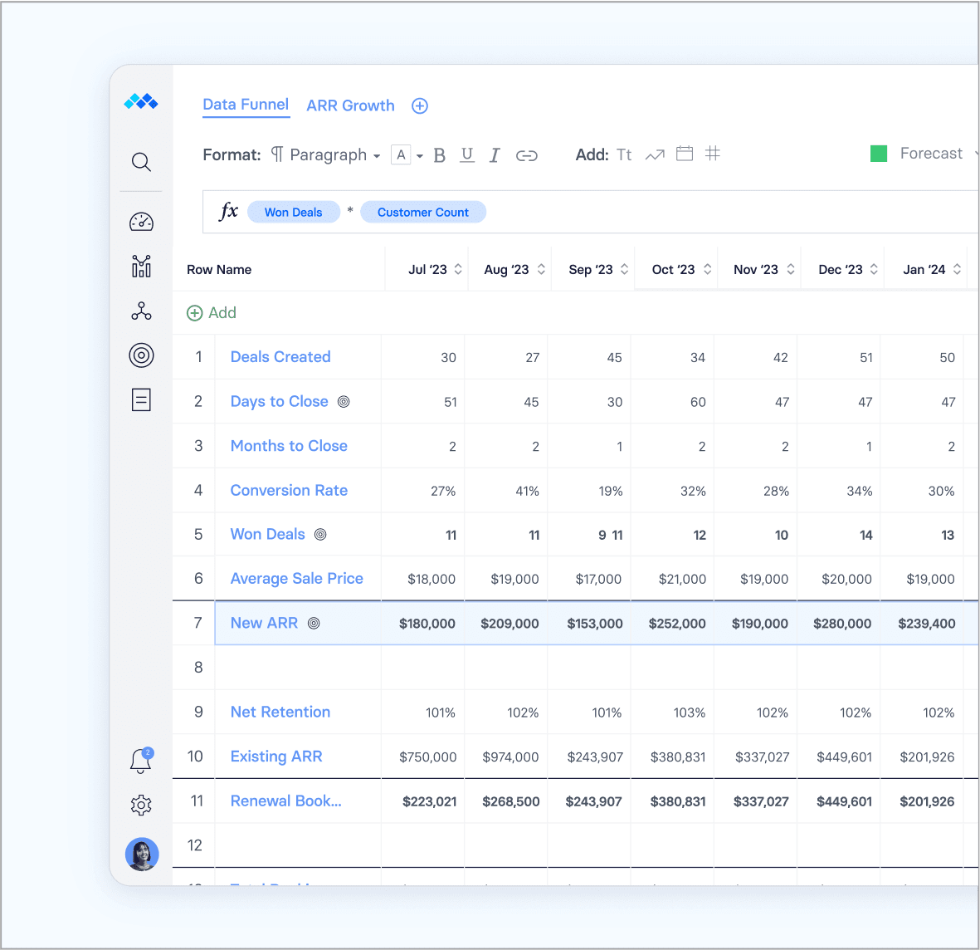
Task: Select the $750,000 Existing ARR cell
Action: [423, 757]
